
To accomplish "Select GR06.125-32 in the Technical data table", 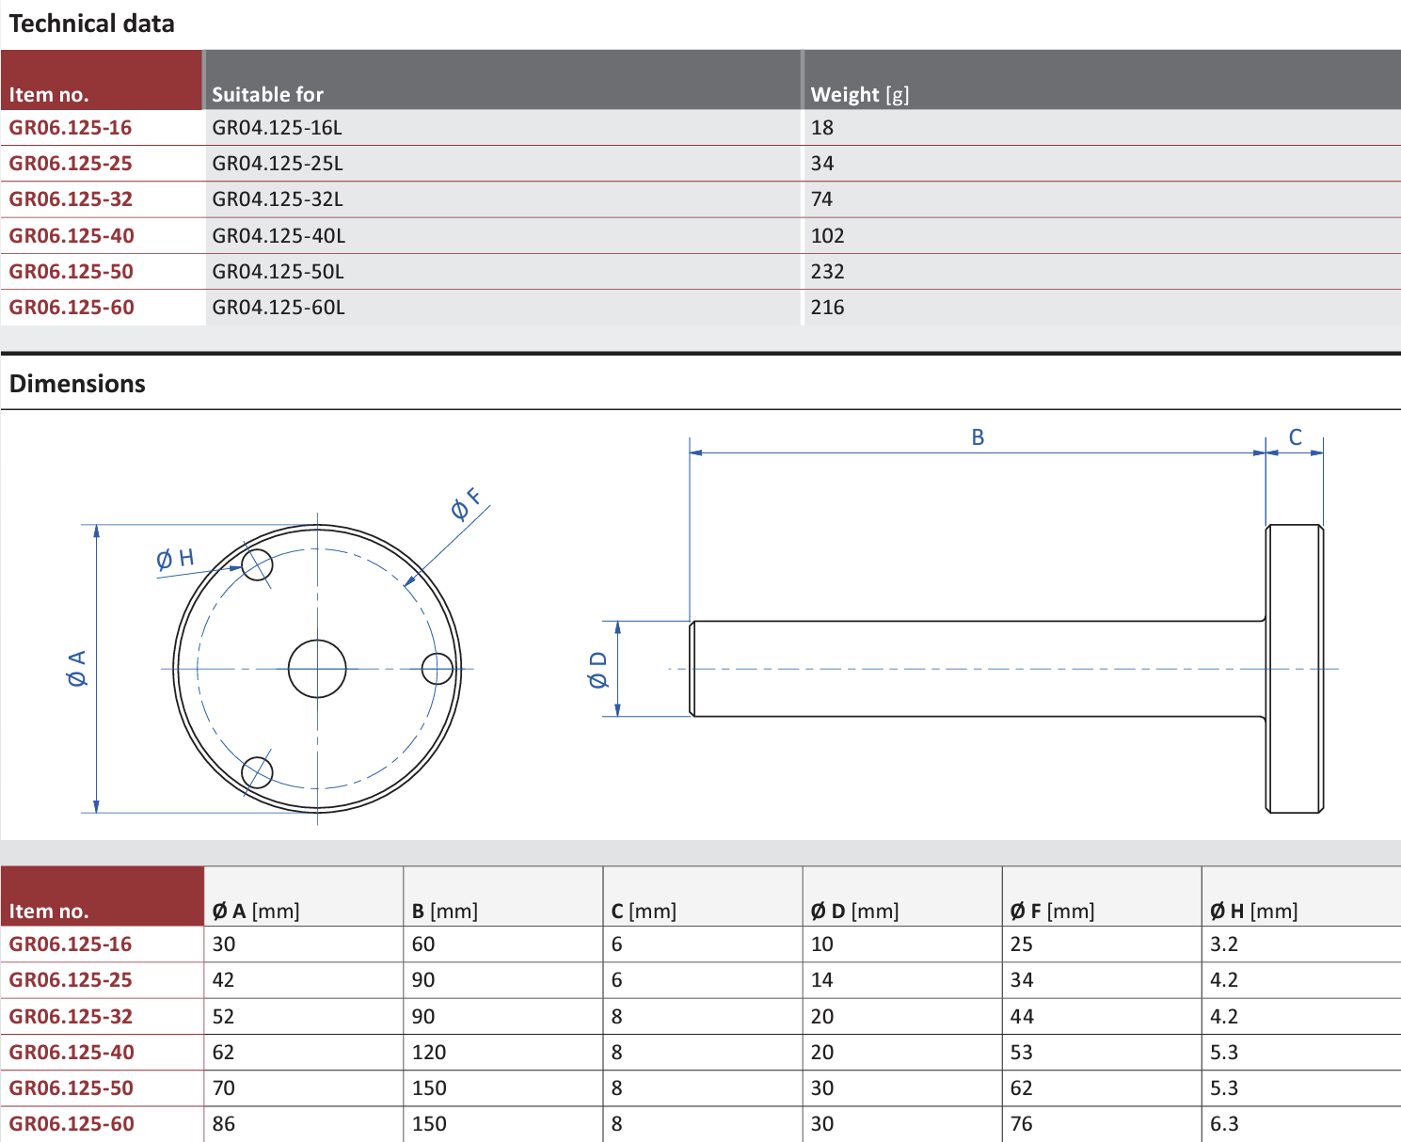I will pyautogui.click(x=71, y=199).
